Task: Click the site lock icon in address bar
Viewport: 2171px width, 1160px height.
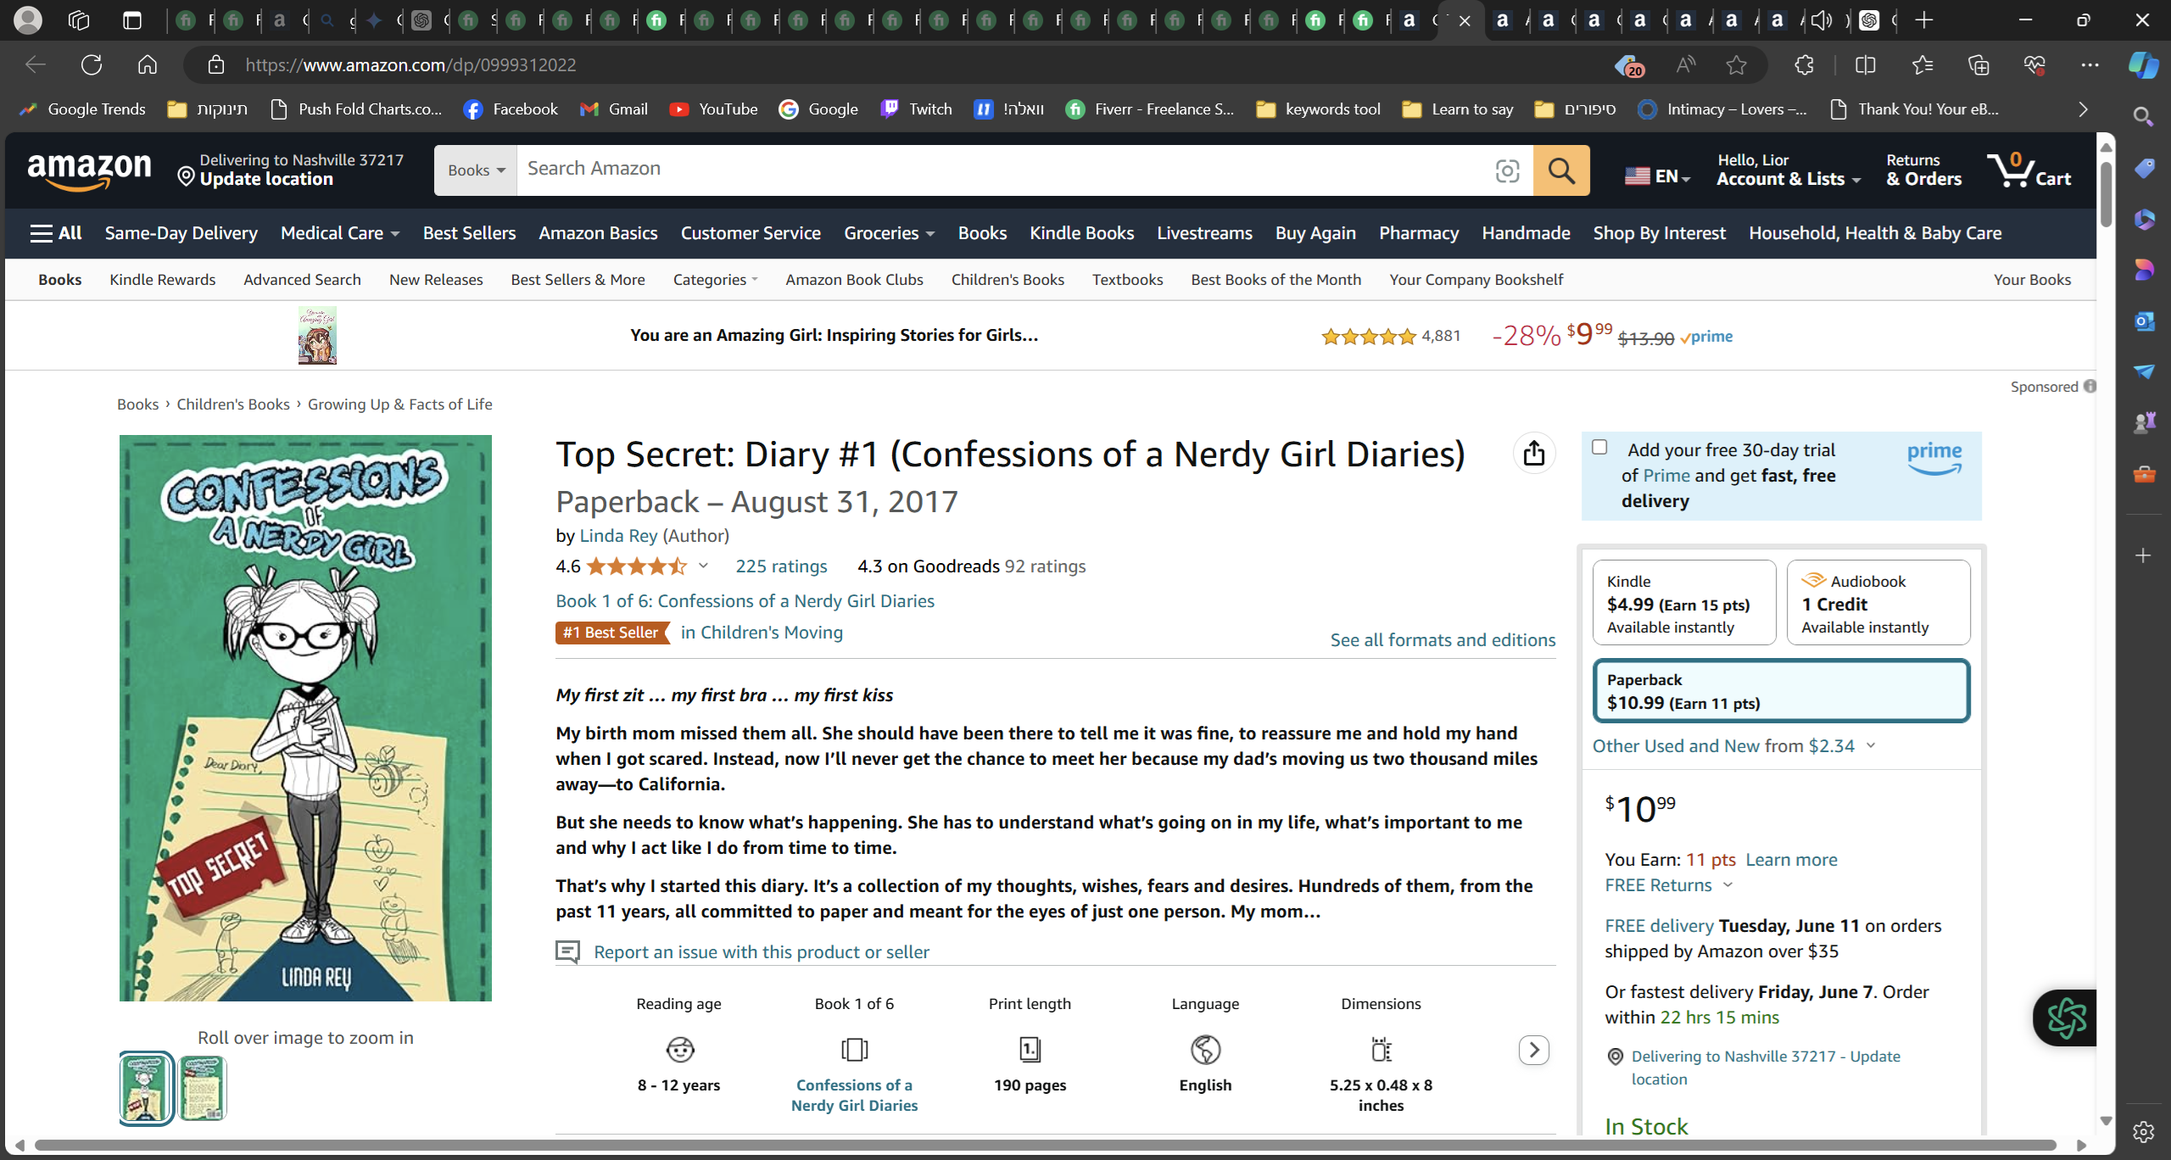Action: (x=215, y=65)
